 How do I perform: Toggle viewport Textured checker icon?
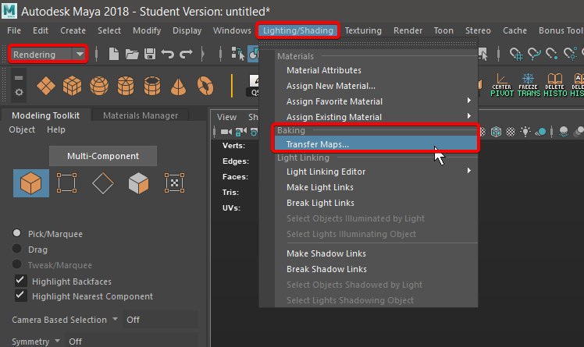pyautogui.click(x=511, y=132)
